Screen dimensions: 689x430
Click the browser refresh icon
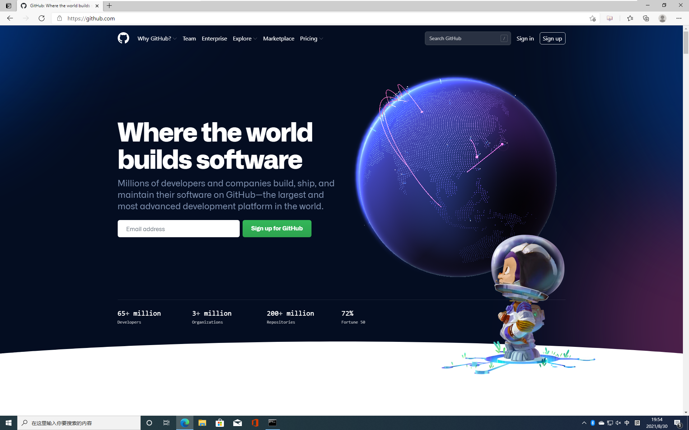[x=42, y=18]
